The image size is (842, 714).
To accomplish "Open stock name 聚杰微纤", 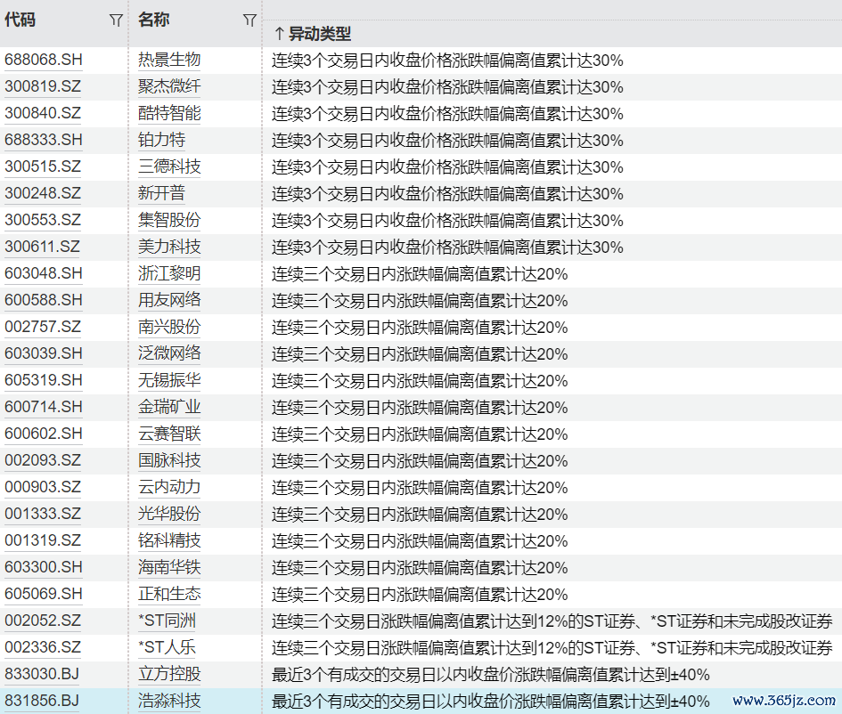I will (x=169, y=86).
